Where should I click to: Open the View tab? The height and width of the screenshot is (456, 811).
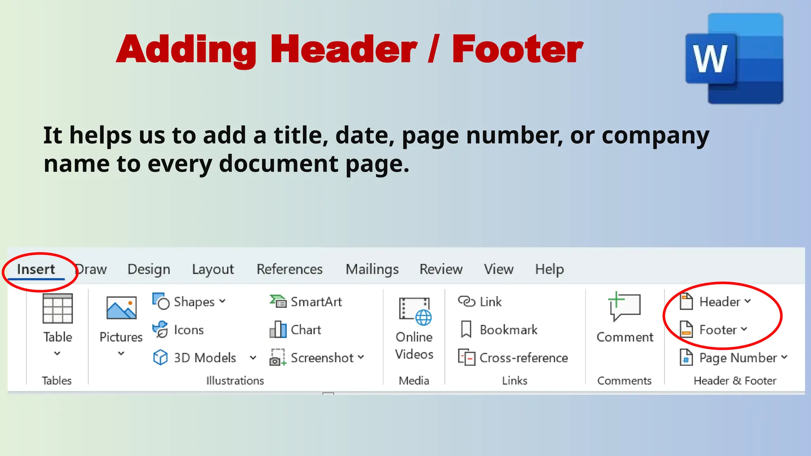(499, 269)
